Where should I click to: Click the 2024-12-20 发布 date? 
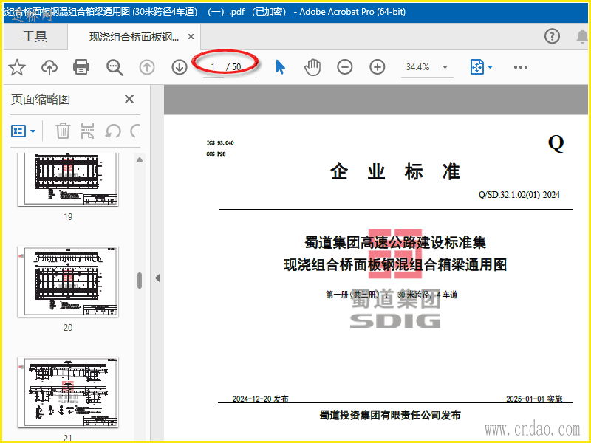click(261, 399)
